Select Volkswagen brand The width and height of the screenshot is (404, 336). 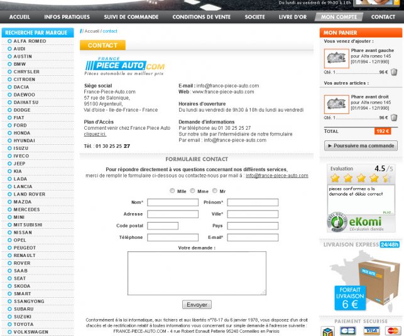[x=31, y=332]
